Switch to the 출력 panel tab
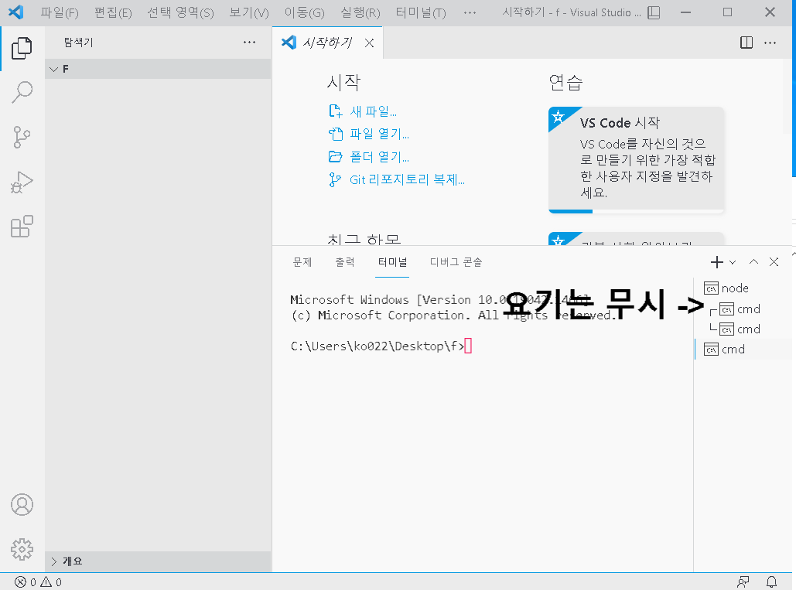 tap(345, 262)
